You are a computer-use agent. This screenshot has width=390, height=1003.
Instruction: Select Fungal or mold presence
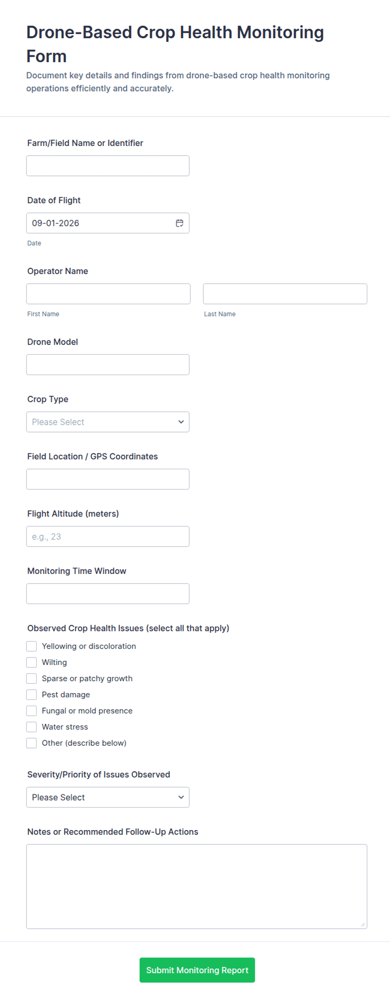pos(31,710)
